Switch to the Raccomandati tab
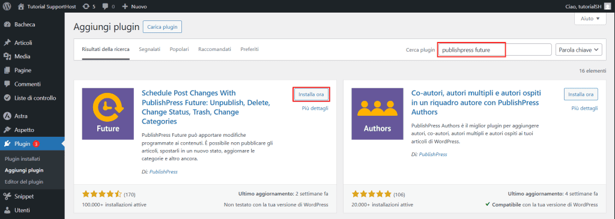615x219 pixels. [214, 49]
